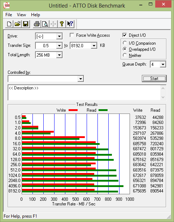The width and height of the screenshot is (174, 222).
Task: Open the Transfer Size maximum 8192.0 dropdown
Action: [x=94, y=45]
